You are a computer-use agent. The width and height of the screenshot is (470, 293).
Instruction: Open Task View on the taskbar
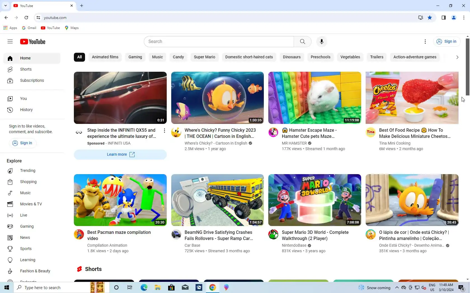click(x=130, y=287)
